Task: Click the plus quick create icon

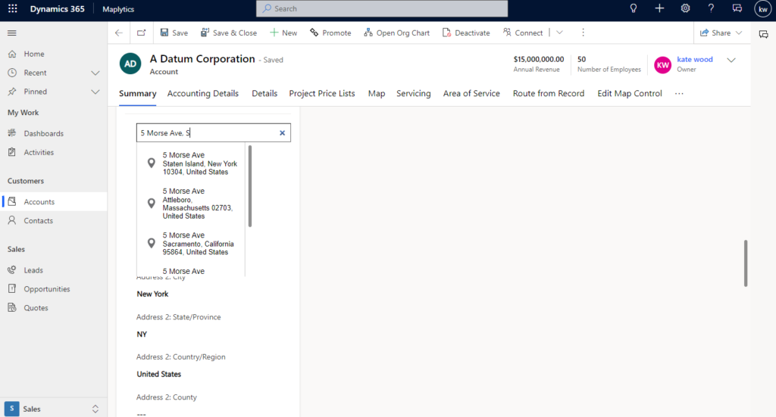Action: (x=659, y=8)
